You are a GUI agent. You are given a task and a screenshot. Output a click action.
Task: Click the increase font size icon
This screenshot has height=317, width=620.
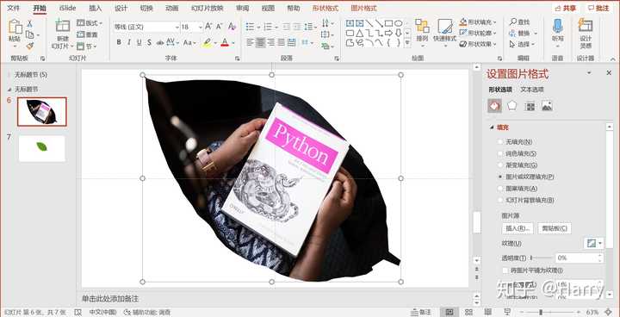click(x=208, y=27)
